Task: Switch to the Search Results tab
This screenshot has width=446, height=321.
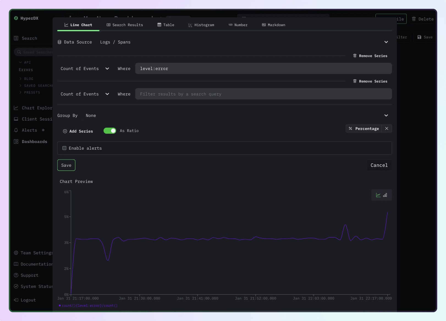Action: coord(125,25)
